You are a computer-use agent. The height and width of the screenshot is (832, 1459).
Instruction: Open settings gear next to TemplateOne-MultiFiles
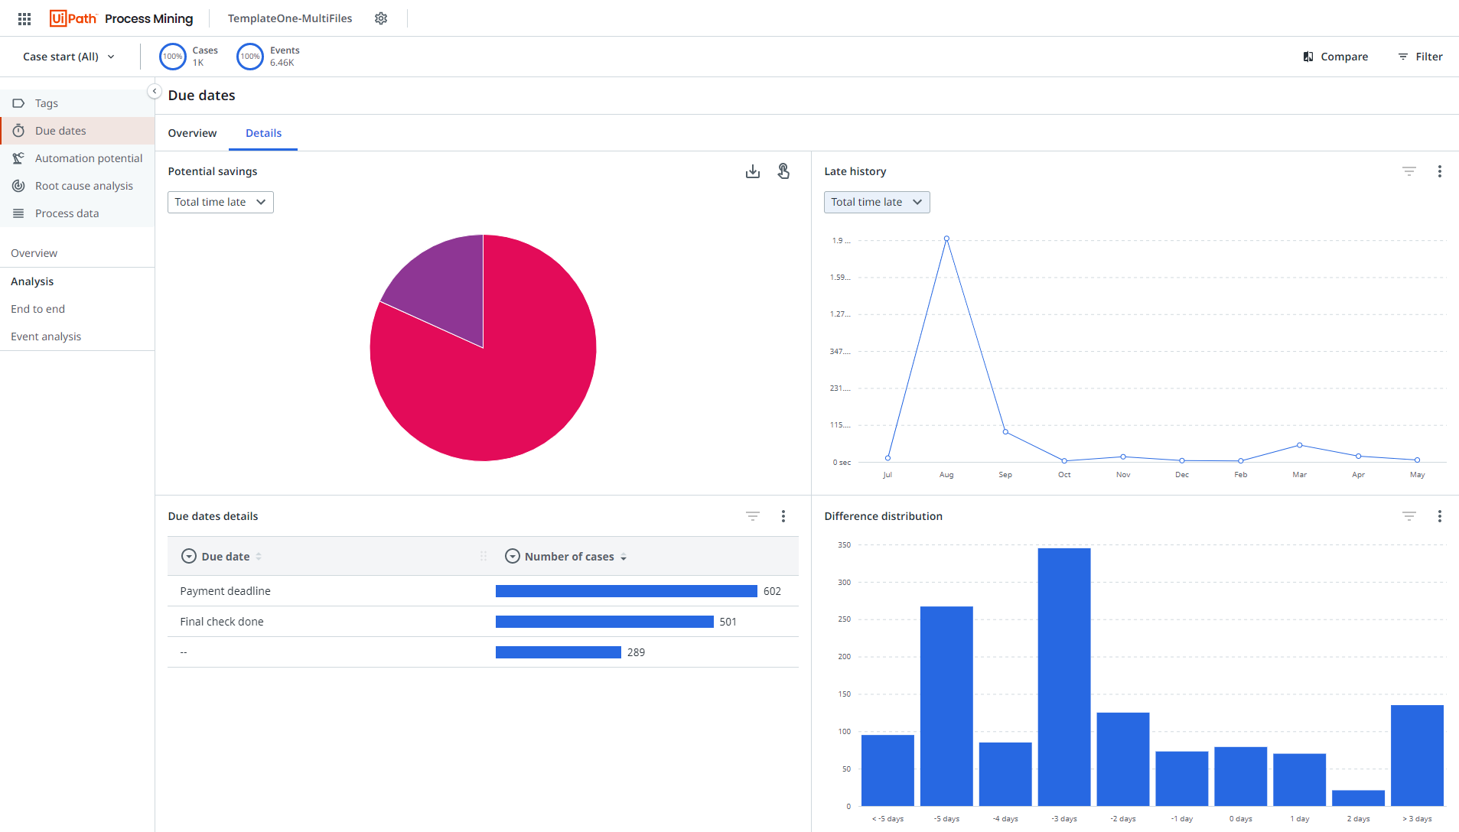[381, 18]
